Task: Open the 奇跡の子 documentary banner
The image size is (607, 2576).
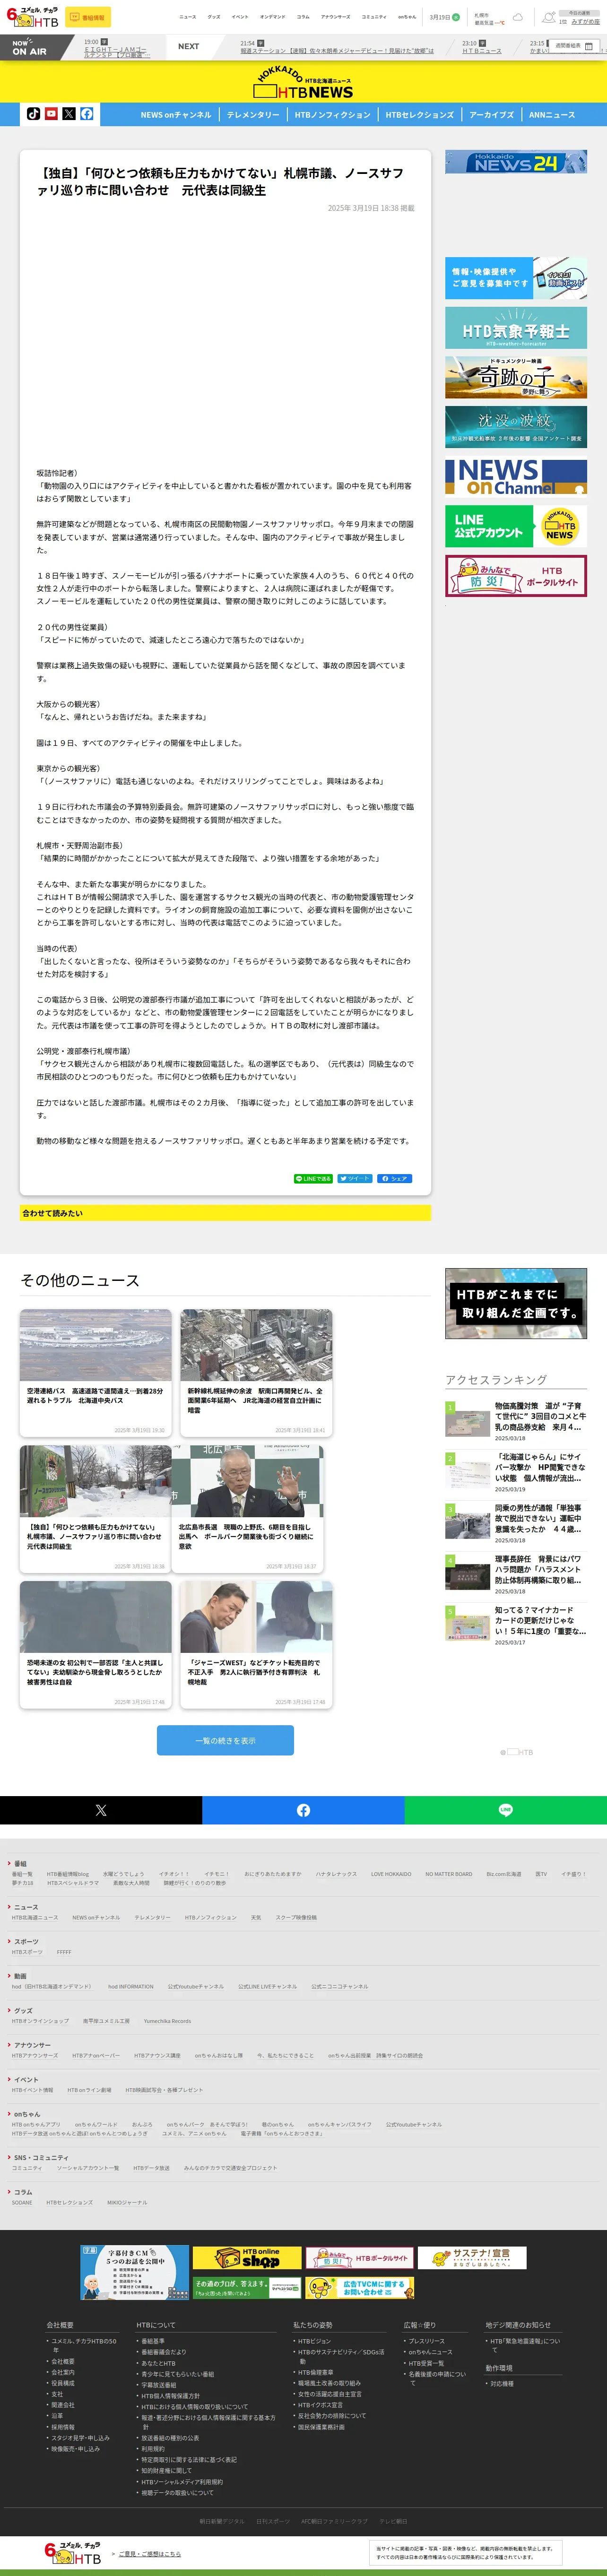Action: pos(516,377)
